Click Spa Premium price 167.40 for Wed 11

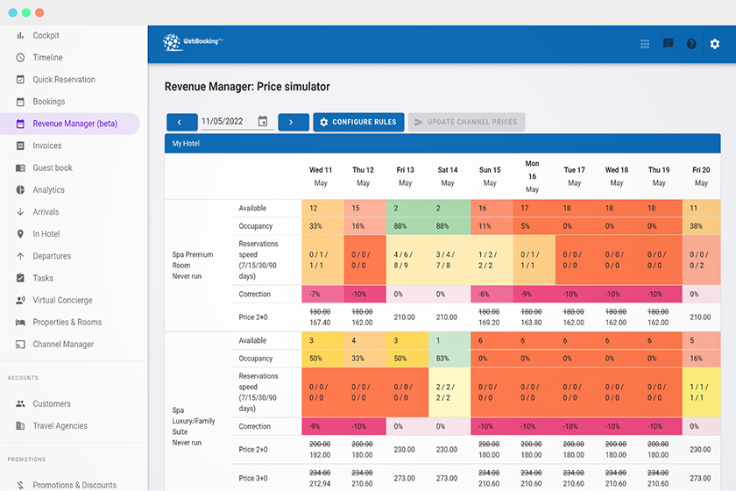[320, 323]
